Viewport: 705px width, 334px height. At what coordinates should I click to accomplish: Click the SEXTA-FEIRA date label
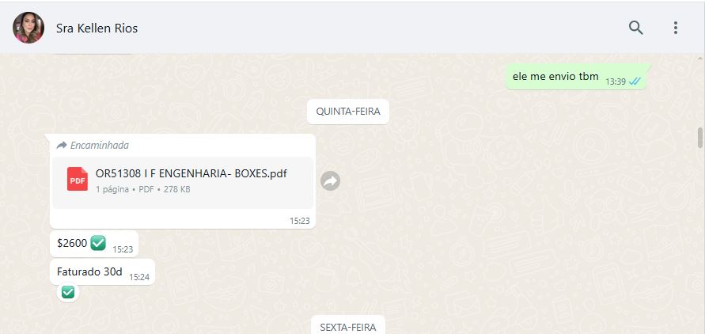click(x=348, y=327)
